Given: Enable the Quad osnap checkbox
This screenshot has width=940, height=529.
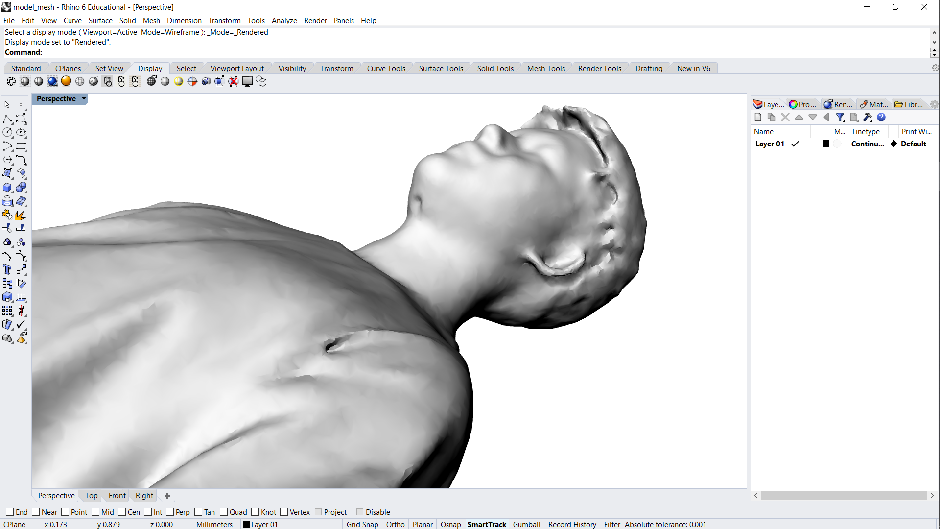Looking at the screenshot, I should 224,512.
